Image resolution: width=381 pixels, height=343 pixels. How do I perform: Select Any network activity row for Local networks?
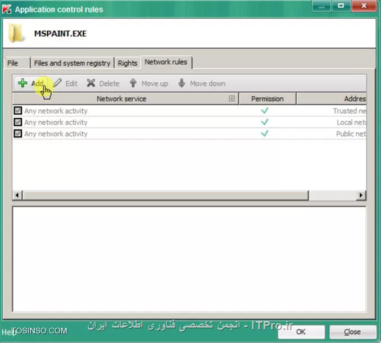click(56, 122)
